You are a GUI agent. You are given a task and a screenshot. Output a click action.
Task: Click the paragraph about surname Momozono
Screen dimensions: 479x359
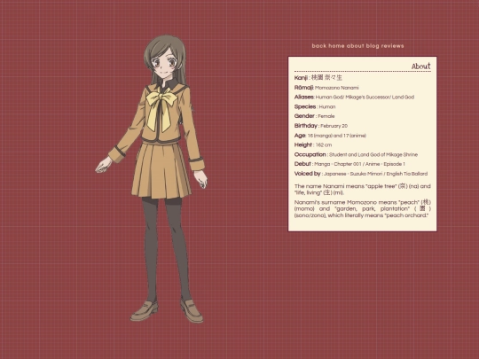click(362, 209)
